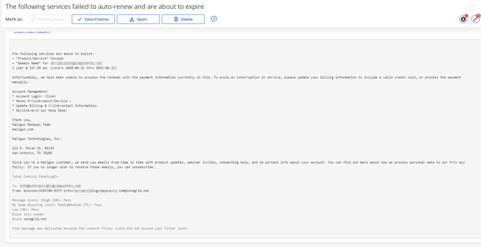The image size is (481, 247).
Task: Click the email subject title
Action: (x=105, y=6)
